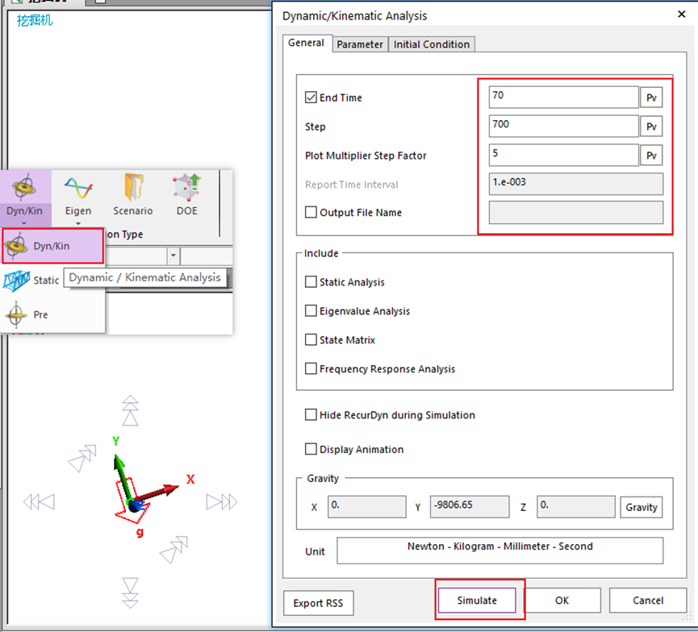
Task: Click the Pv button for Plot Multiplier
Action: coord(651,156)
